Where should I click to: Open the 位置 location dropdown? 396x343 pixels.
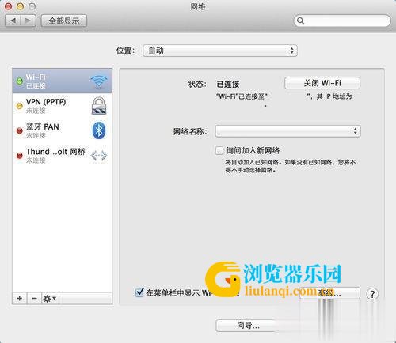(x=220, y=51)
